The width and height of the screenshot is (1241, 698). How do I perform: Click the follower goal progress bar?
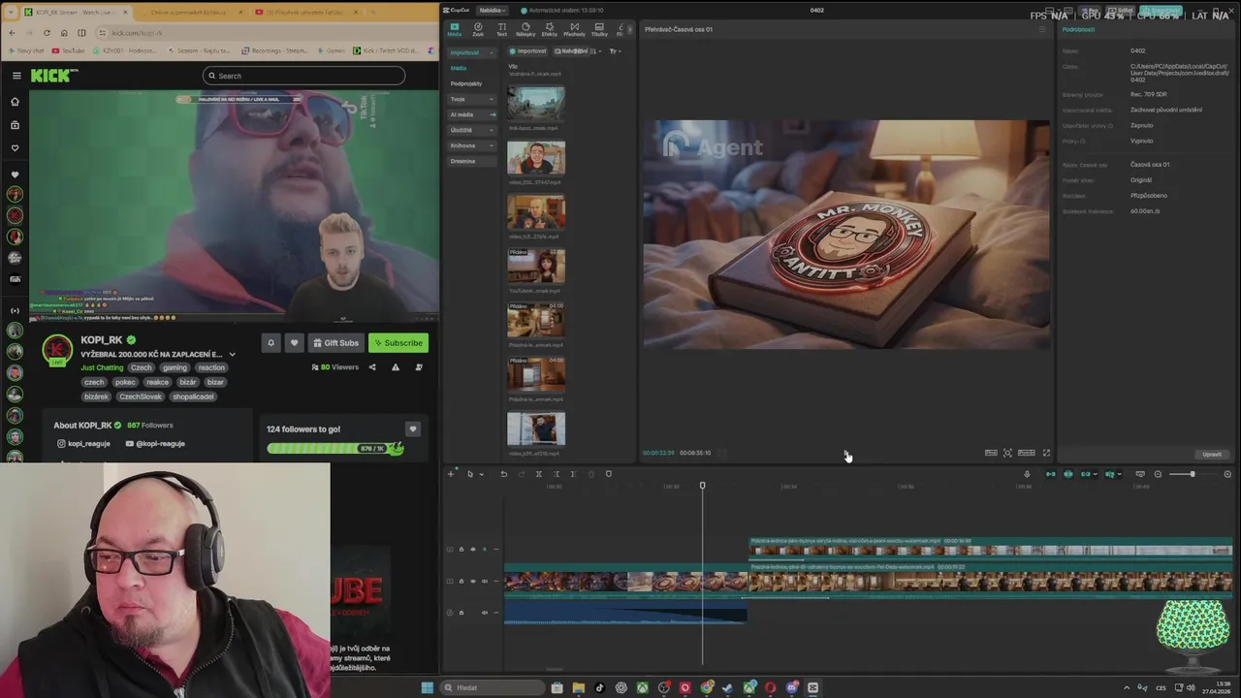[x=334, y=449]
